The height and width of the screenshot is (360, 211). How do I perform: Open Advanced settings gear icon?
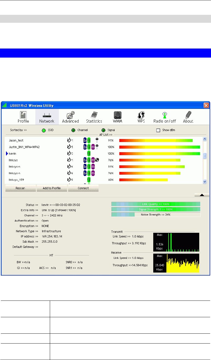pos(71,115)
